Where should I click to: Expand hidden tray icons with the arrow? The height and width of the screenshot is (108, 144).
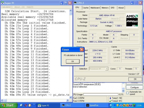(x=111, y=105)
